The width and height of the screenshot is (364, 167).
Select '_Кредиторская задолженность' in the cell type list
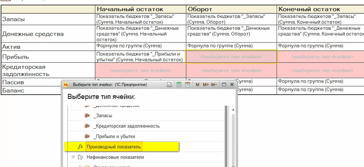126,126
